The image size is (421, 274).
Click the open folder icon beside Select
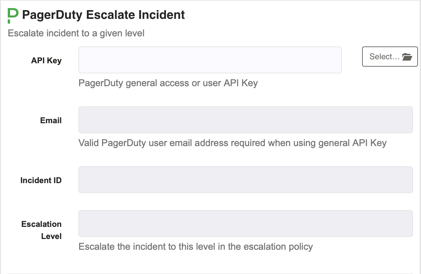[x=407, y=57]
